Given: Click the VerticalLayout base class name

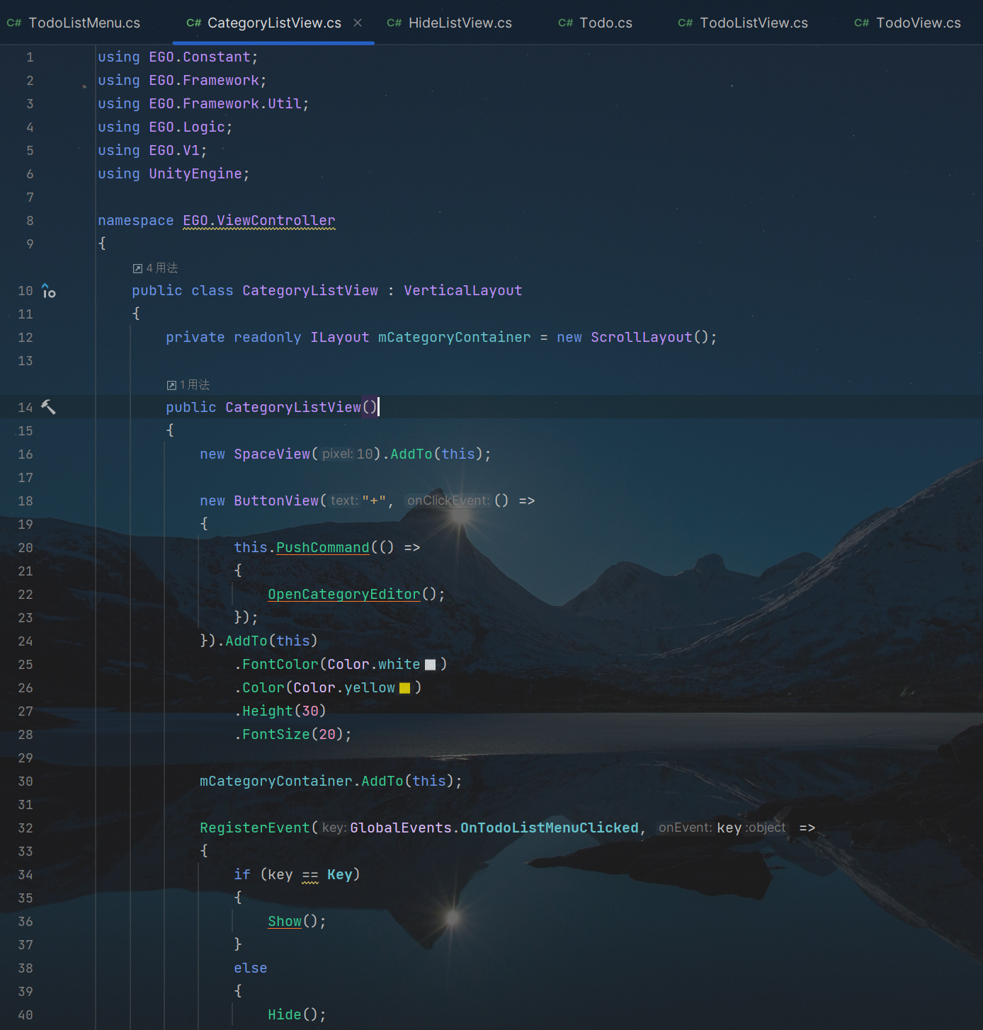Looking at the screenshot, I should (463, 290).
